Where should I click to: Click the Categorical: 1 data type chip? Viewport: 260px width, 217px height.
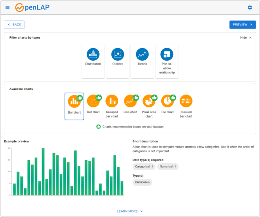coord(144,166)
